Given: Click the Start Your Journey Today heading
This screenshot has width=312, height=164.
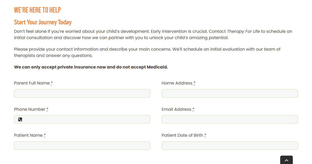Looking at the screenshot, I should [x=43, y=22].
